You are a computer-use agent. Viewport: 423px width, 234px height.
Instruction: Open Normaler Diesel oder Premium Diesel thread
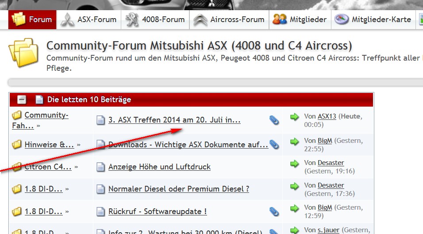[x=178, y=189]
